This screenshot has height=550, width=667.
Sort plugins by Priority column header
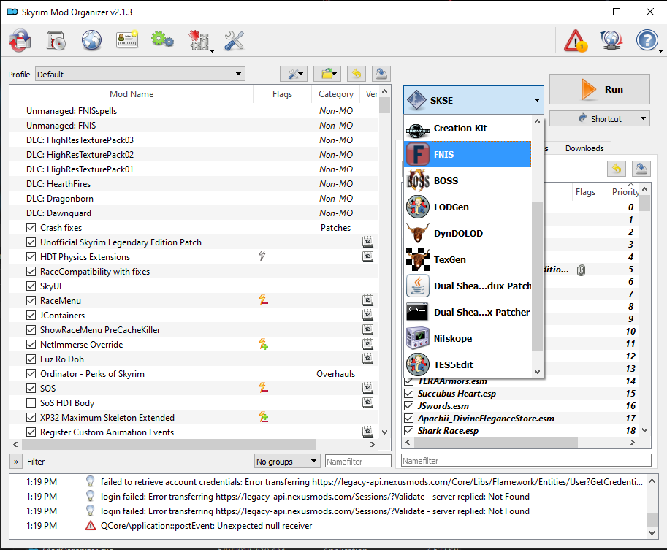point(625,192)
